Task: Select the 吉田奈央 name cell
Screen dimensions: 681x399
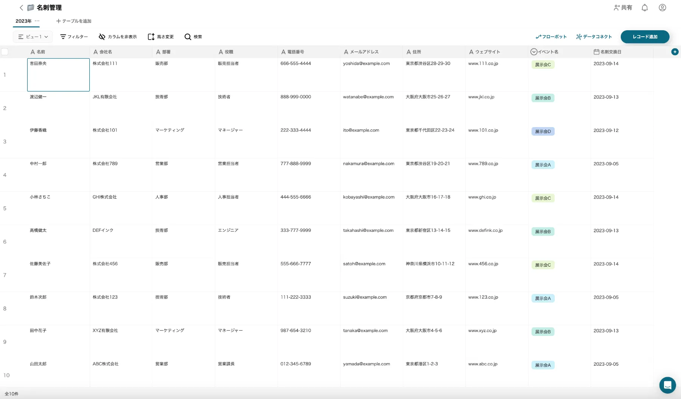Action: click(58, 75)
